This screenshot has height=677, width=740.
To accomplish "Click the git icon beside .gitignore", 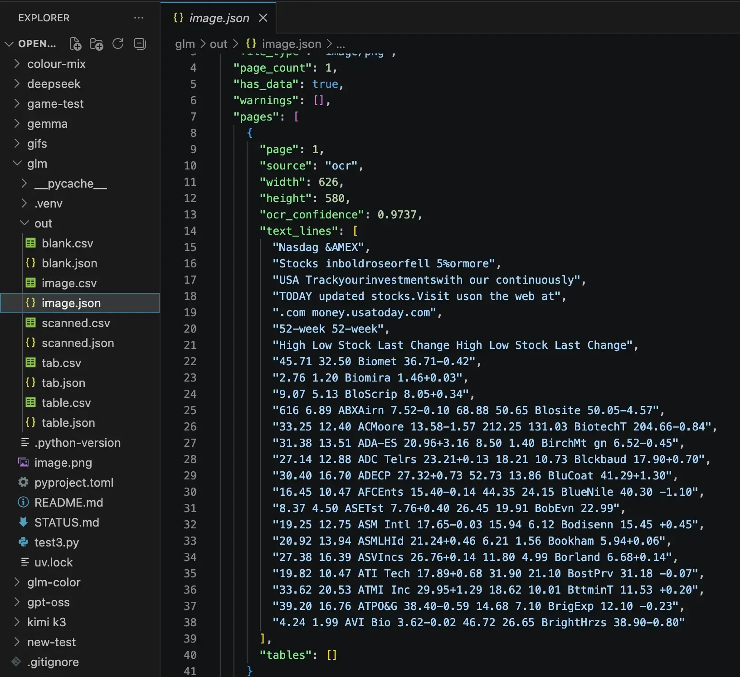I will pos(16,662).
